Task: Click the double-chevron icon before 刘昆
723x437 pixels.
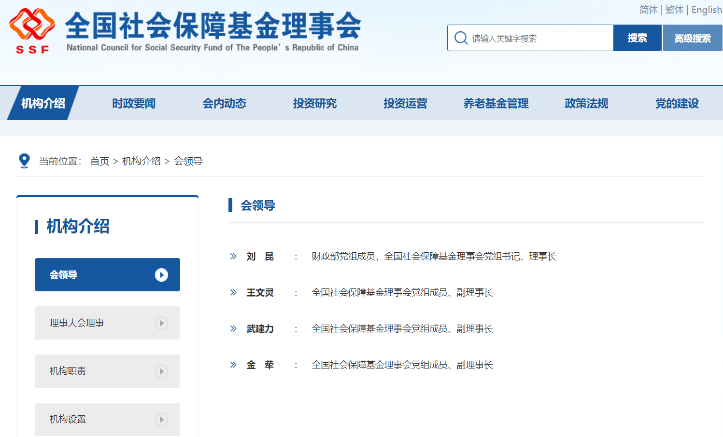Action: click(x=233, y=256)
